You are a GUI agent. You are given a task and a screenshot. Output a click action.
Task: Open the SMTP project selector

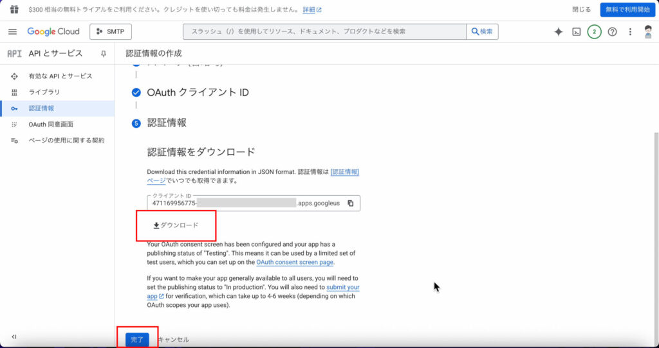coord(111,31)
